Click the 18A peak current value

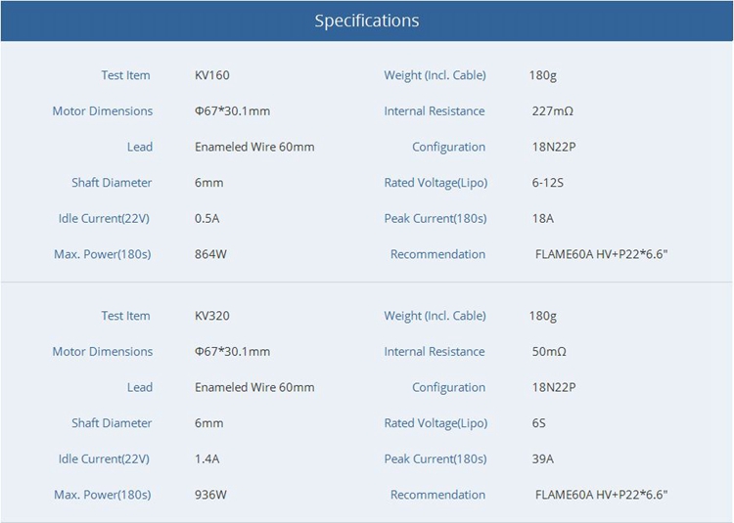(542, 219)
